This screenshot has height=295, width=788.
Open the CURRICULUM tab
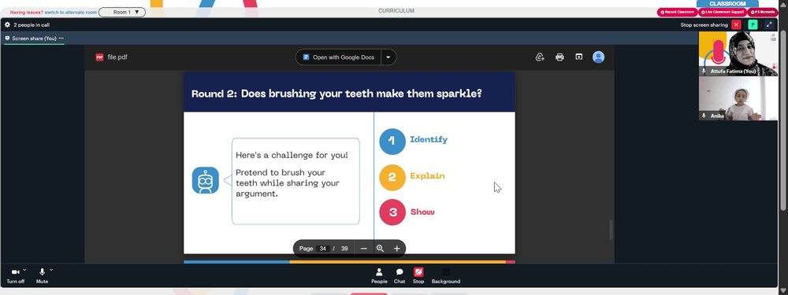396,11
